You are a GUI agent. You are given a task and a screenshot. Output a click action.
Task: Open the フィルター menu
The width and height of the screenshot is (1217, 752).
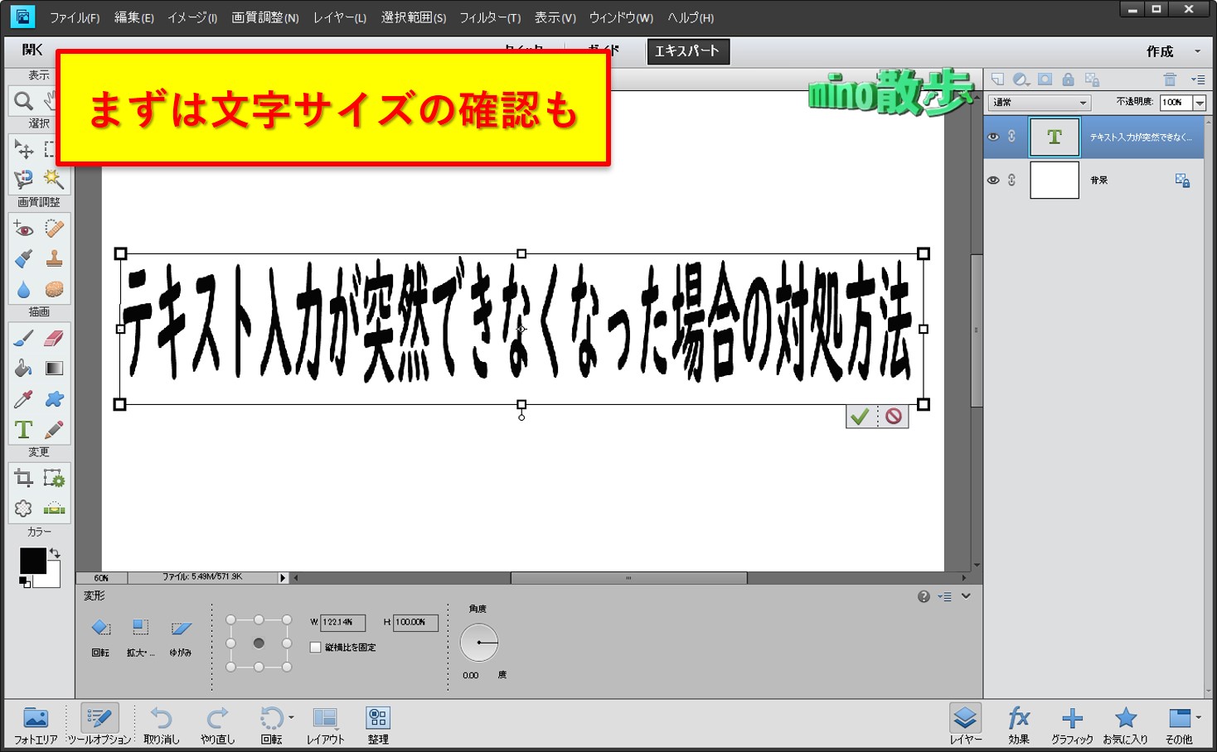[489, 17]
